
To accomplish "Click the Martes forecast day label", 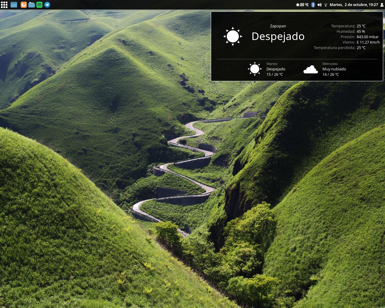I will pos(272,64).
